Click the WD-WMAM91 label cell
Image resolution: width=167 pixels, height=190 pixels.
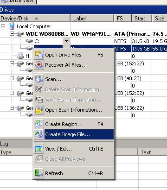click(x=92, y=34)
